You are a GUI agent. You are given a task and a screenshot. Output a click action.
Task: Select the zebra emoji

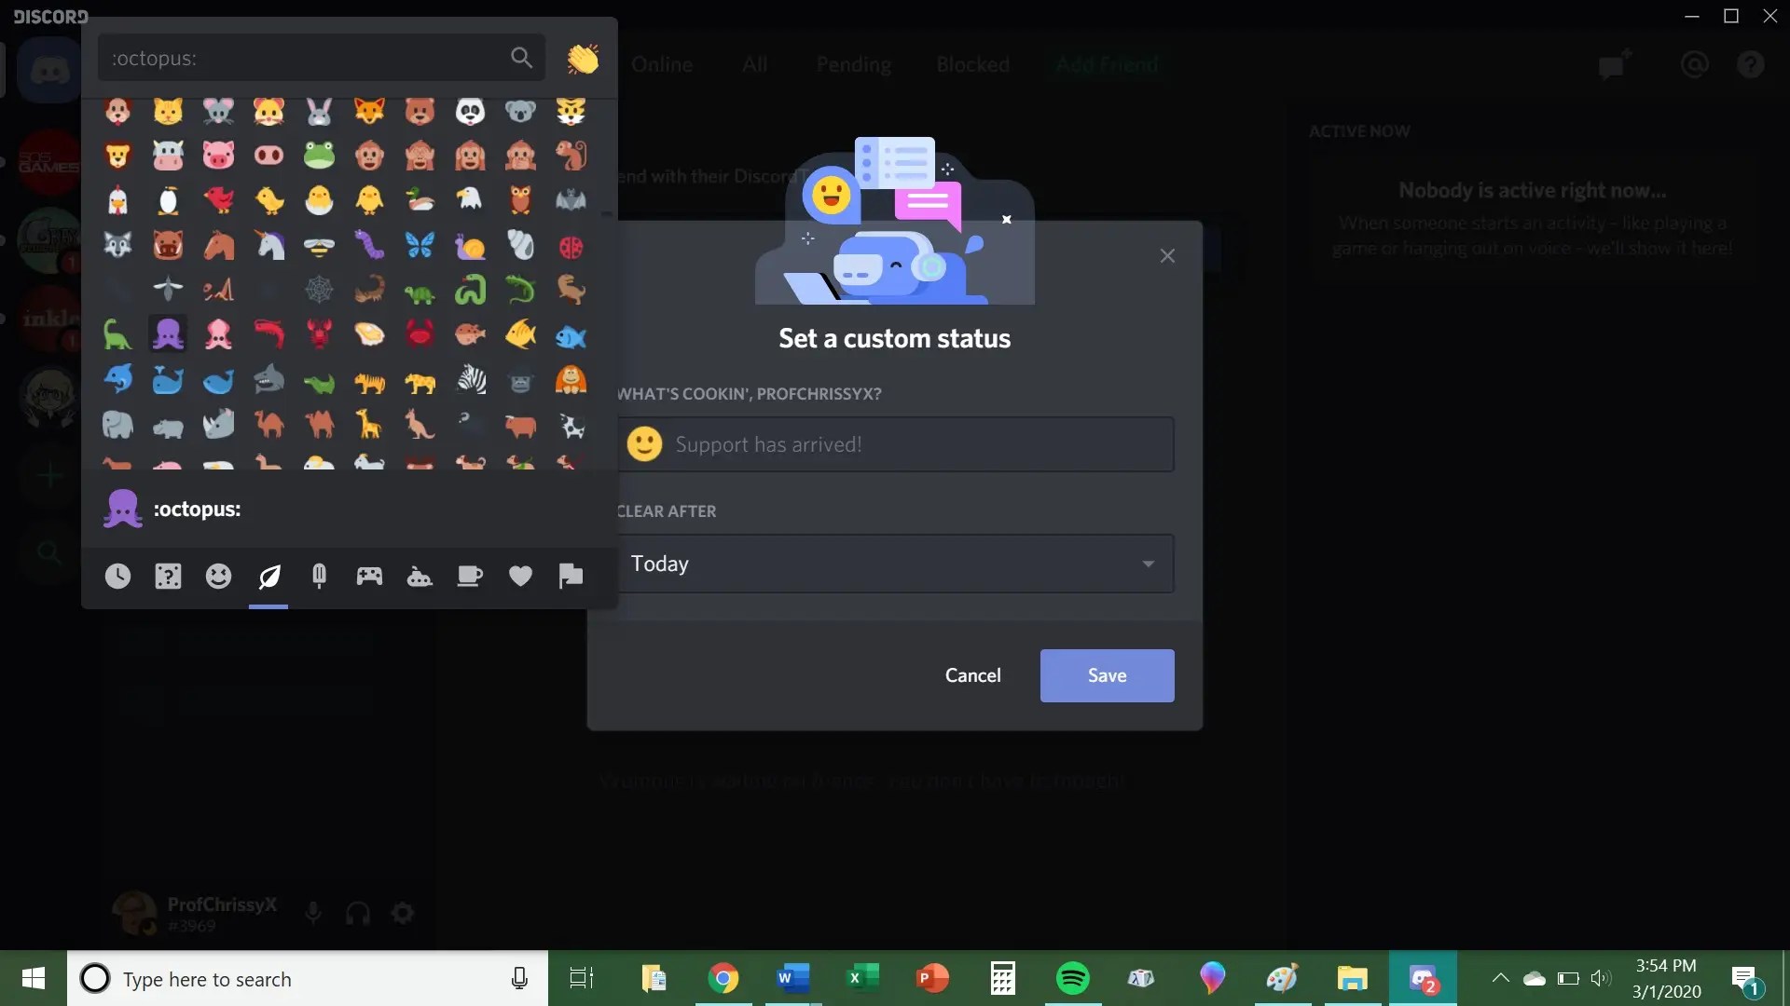tap(470, 380)
